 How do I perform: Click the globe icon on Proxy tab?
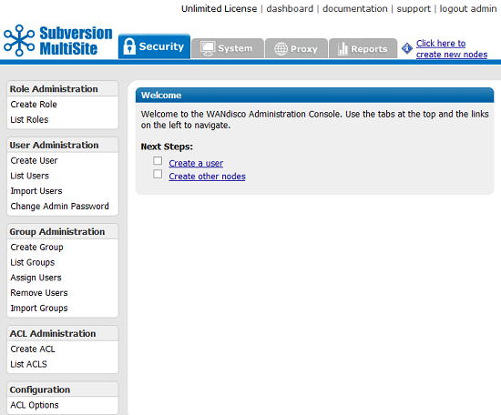(x=281, y=49)
